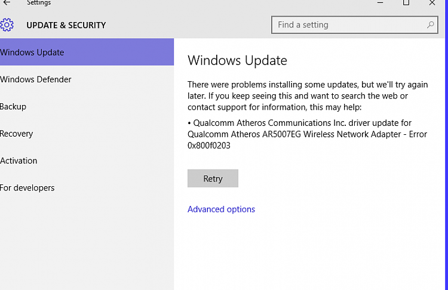Maximize the Settings window
The width and height of the screenshot is (448, 290).
pos(406,2)
